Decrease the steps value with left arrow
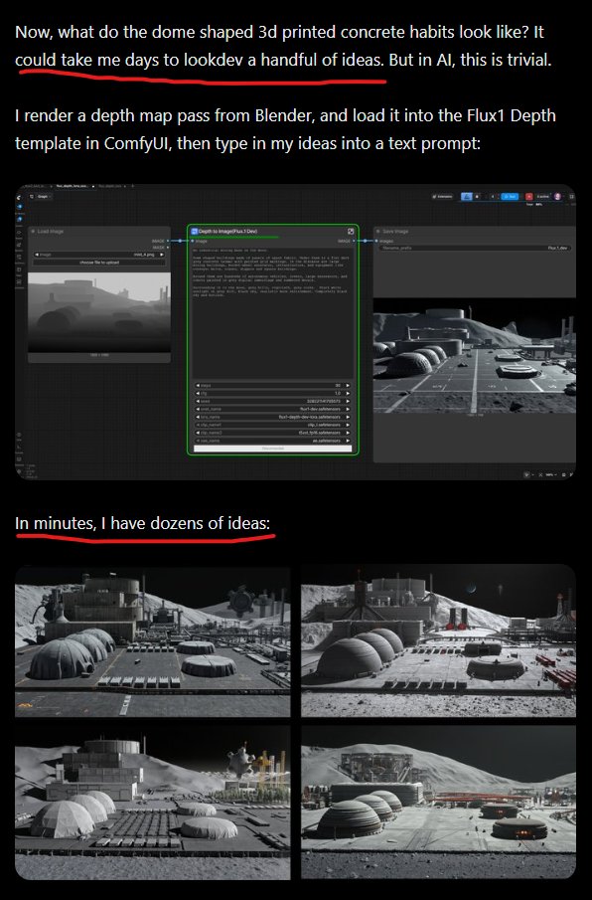592x900 pixels. pos(198,385)
